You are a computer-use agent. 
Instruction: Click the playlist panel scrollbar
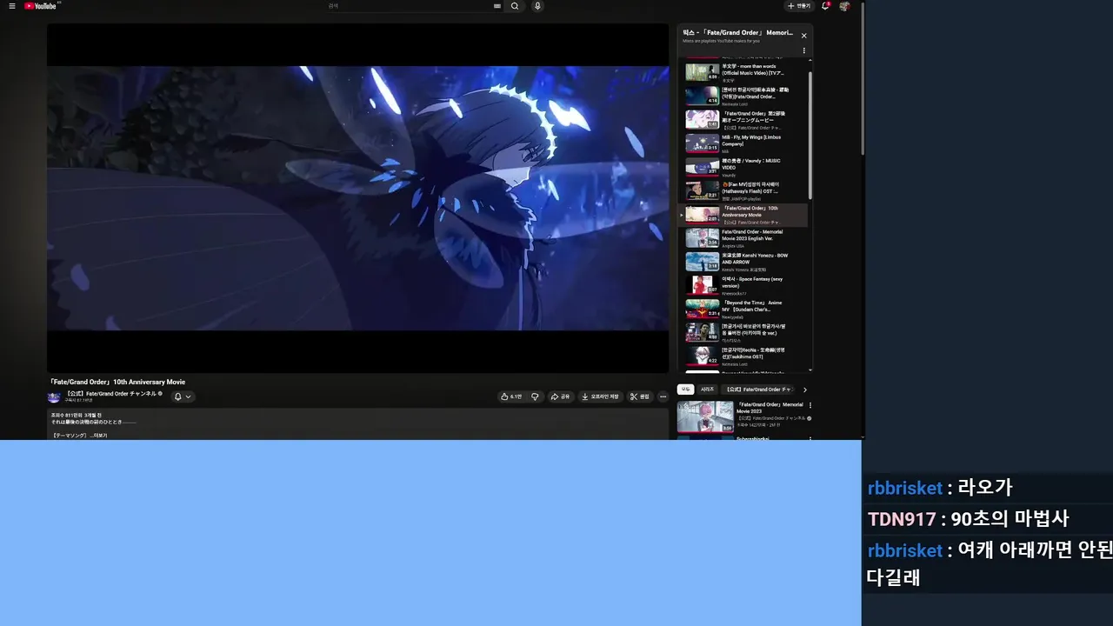(x=810, y=135)
